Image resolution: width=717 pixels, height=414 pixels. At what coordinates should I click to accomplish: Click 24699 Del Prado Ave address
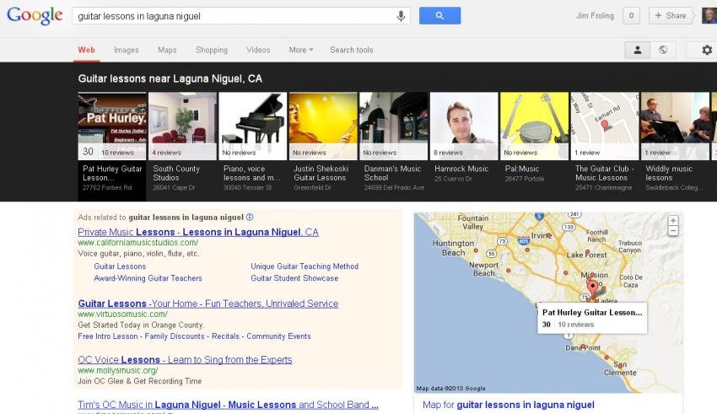click(394, 188)
